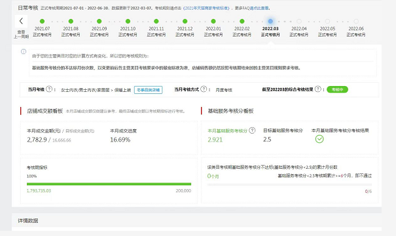This screenshot has height=236, width=396.
Task: Click the 冬季品类店铺 tag button
Action: 148,90
